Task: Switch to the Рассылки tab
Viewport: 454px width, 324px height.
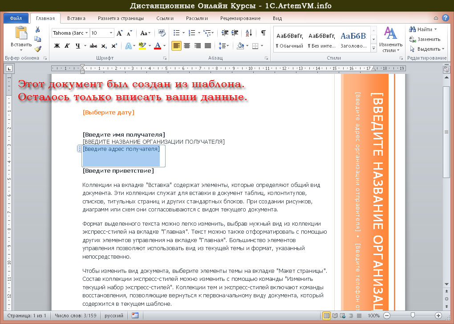Action: tap(197, 18)
